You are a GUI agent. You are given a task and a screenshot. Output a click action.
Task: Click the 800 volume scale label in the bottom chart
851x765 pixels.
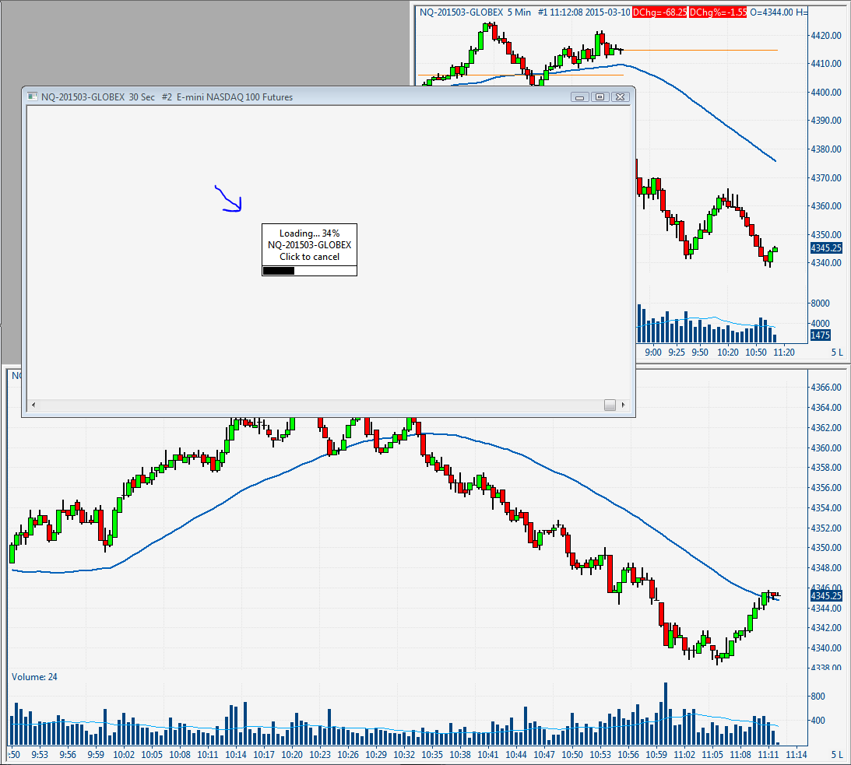click(x=818, y=696)
